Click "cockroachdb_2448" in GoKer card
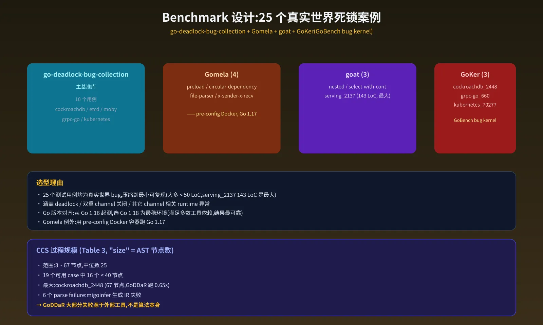Screen dimensions: 543x325 [x=475, y=87]
